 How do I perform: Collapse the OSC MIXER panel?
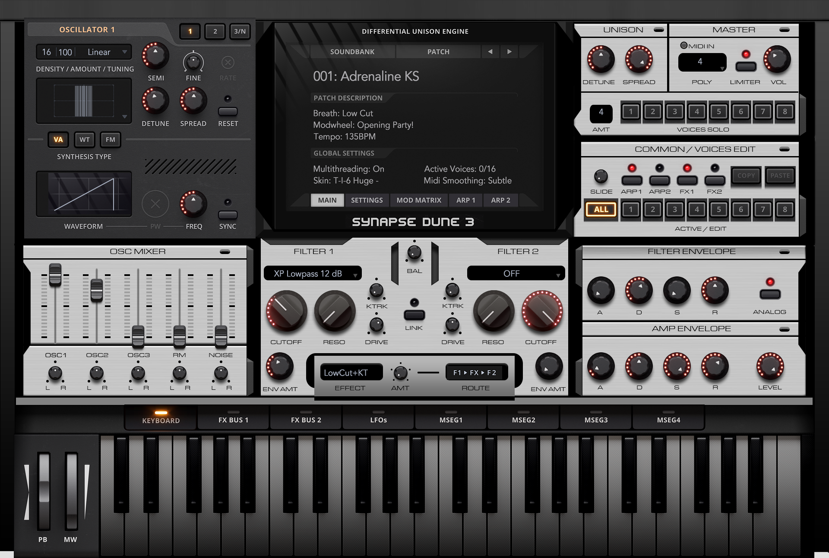[x=225, y=251]
